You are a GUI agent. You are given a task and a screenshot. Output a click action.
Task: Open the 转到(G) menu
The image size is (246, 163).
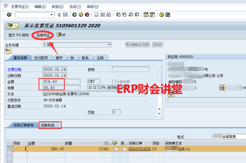[x=58, y=7]
